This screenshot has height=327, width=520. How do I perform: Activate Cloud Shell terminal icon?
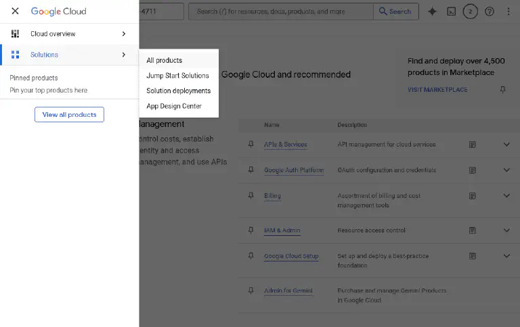click(451, 11)
